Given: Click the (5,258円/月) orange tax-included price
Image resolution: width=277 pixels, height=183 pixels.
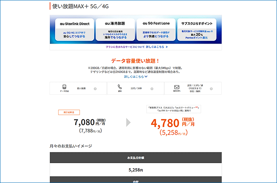Looking at the screenshot, I should click(x=174, y=133).
